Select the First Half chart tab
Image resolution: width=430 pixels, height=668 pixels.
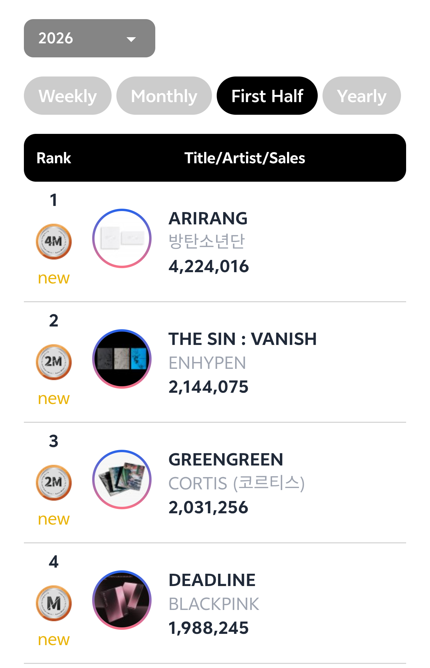point(267,96)
